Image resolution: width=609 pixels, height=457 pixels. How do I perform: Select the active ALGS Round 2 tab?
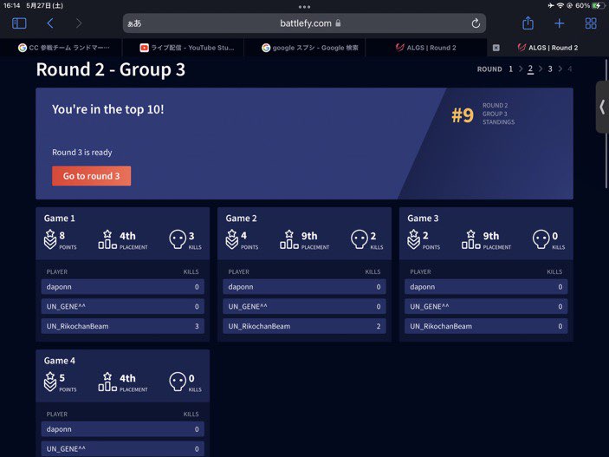[x=548, y=48]
